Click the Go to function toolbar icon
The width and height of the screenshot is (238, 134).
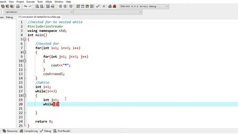[48, 6]
